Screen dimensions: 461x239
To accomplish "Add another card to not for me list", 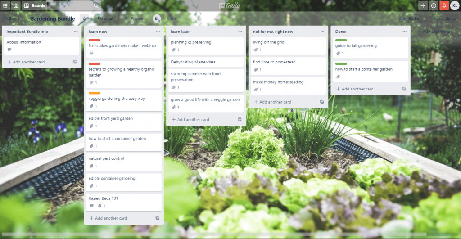I will 272,102.
